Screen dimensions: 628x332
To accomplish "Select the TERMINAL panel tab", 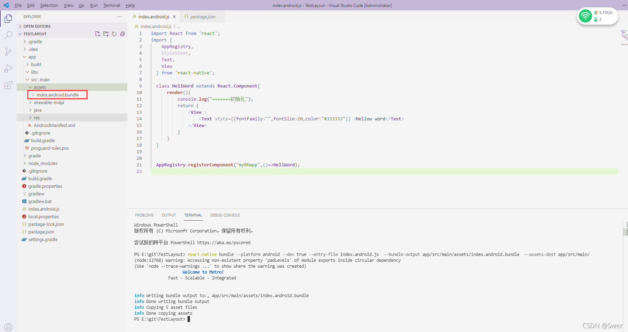I will 193,215.
